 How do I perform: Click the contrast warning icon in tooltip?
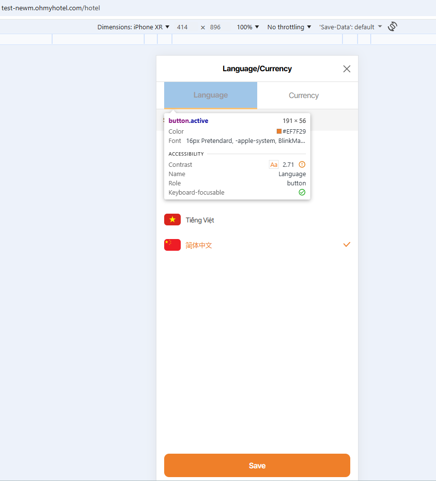(302, 164)
